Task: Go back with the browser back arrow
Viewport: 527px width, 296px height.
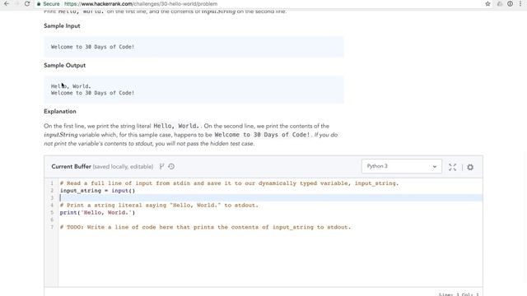Action: (7, 3)
